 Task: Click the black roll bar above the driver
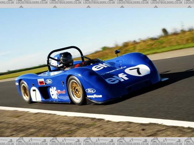pyautogui.click(x=65, y=49)
